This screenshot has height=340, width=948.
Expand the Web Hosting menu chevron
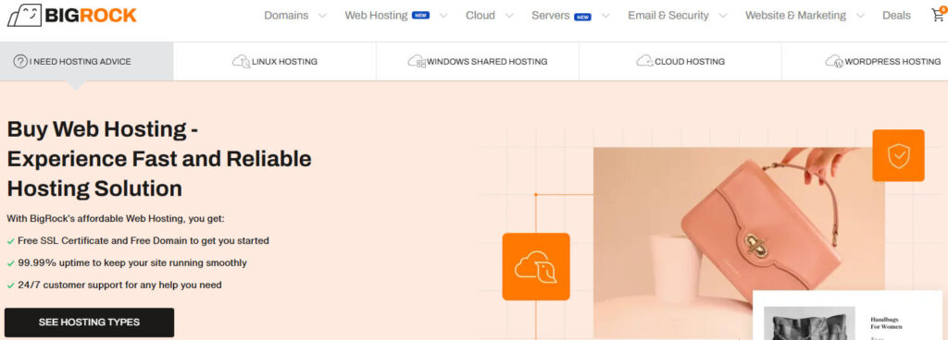point(443,16)
